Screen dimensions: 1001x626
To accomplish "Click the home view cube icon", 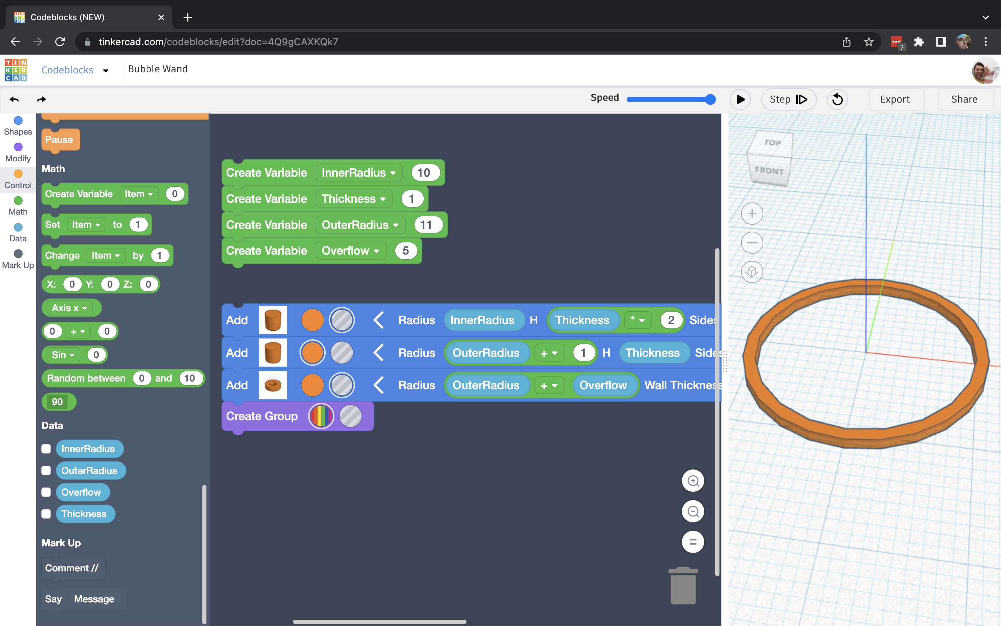I will coord(751,272).
